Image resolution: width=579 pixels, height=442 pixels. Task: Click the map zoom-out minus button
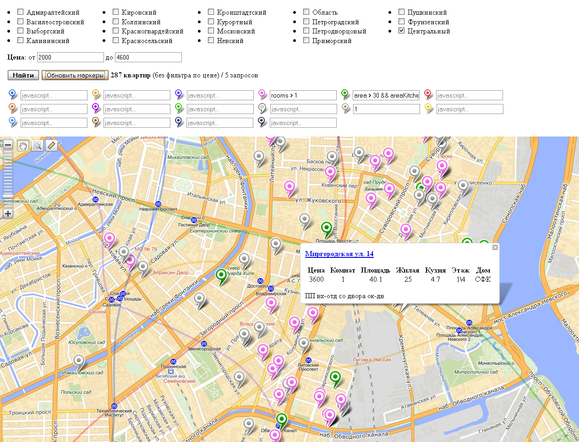[8, 145]
